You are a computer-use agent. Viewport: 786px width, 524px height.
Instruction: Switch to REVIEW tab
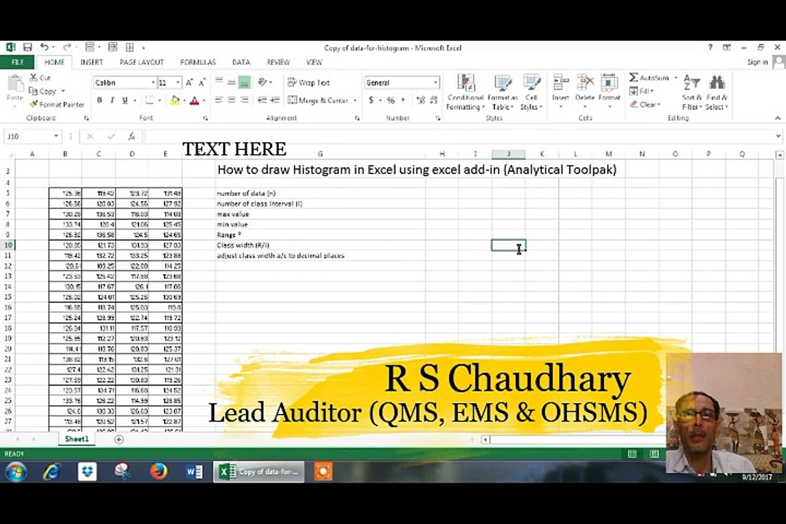coord(278,62)
